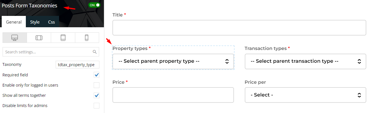
Task: Click the Search settings input field
Action: coord(51,52)
